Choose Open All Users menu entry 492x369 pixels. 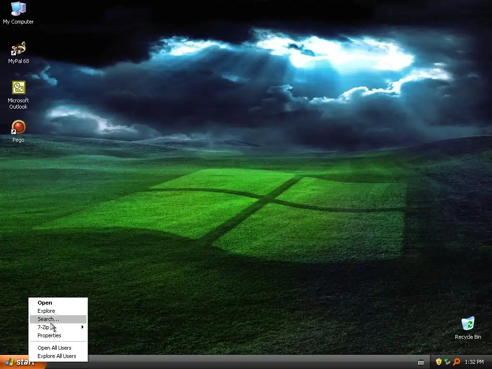[58, 348]
